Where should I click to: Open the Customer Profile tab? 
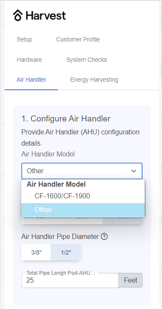coord(78,39)
